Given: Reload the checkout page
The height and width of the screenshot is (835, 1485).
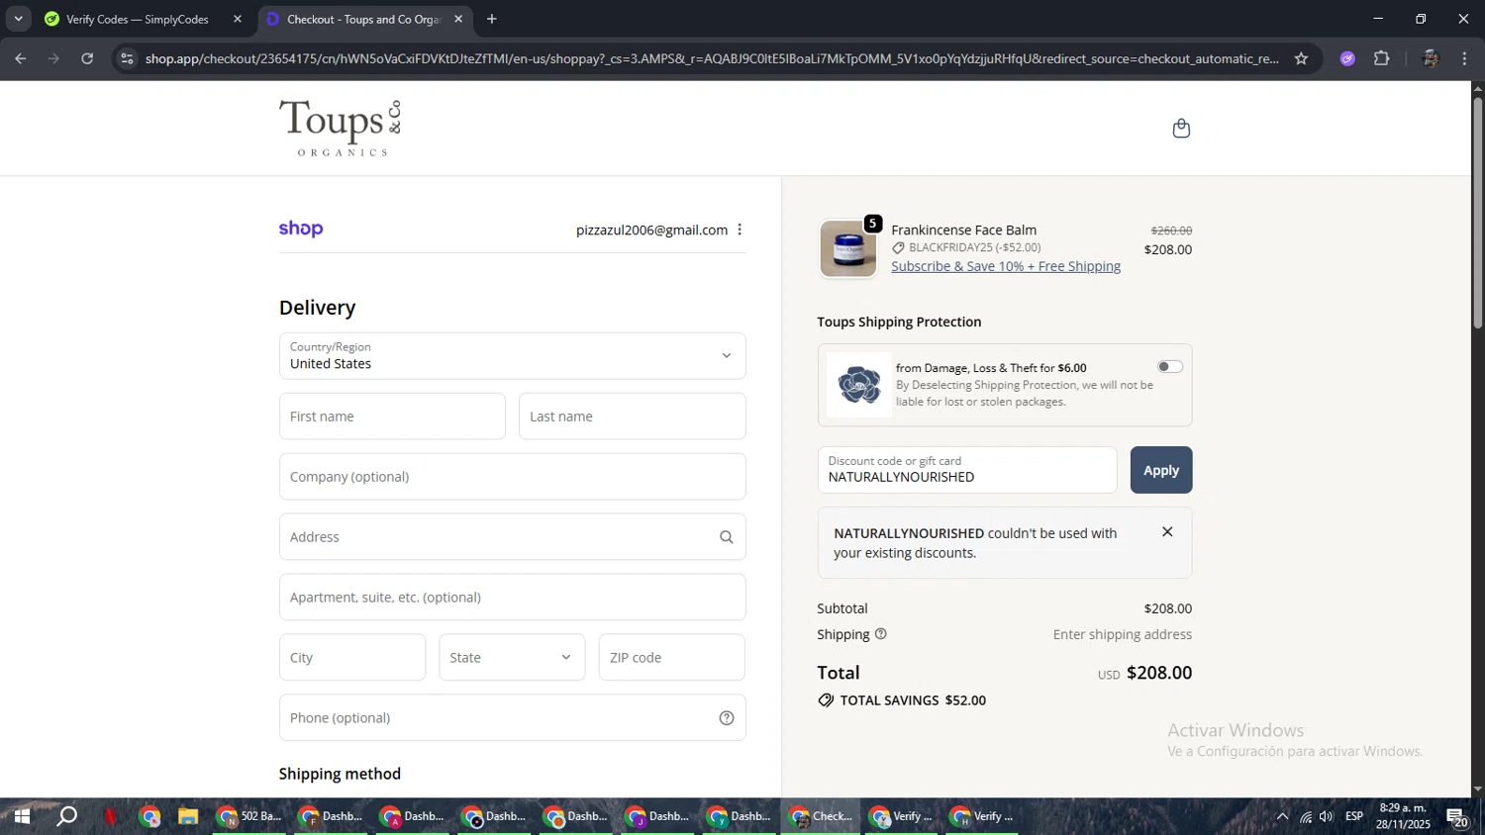Looking at the screenshot, I should 87,58.
